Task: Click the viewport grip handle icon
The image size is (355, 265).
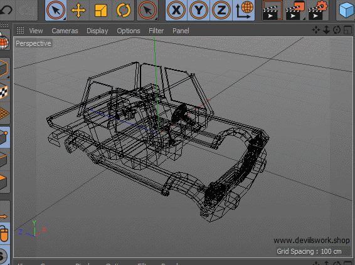Action: (20, 30)
